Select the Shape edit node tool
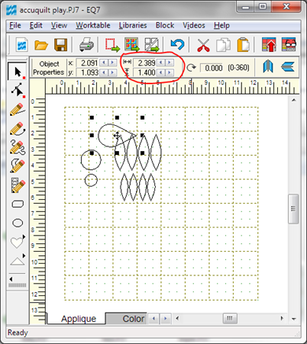 pyautogui.click(x=18, y=91)
